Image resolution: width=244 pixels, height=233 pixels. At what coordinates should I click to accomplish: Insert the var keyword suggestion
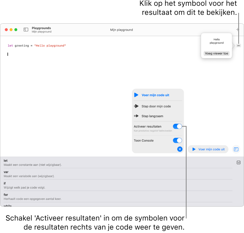[x=118, y=174]
